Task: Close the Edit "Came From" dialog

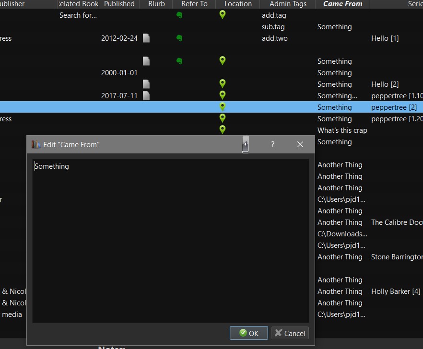Action: (300, 144)
